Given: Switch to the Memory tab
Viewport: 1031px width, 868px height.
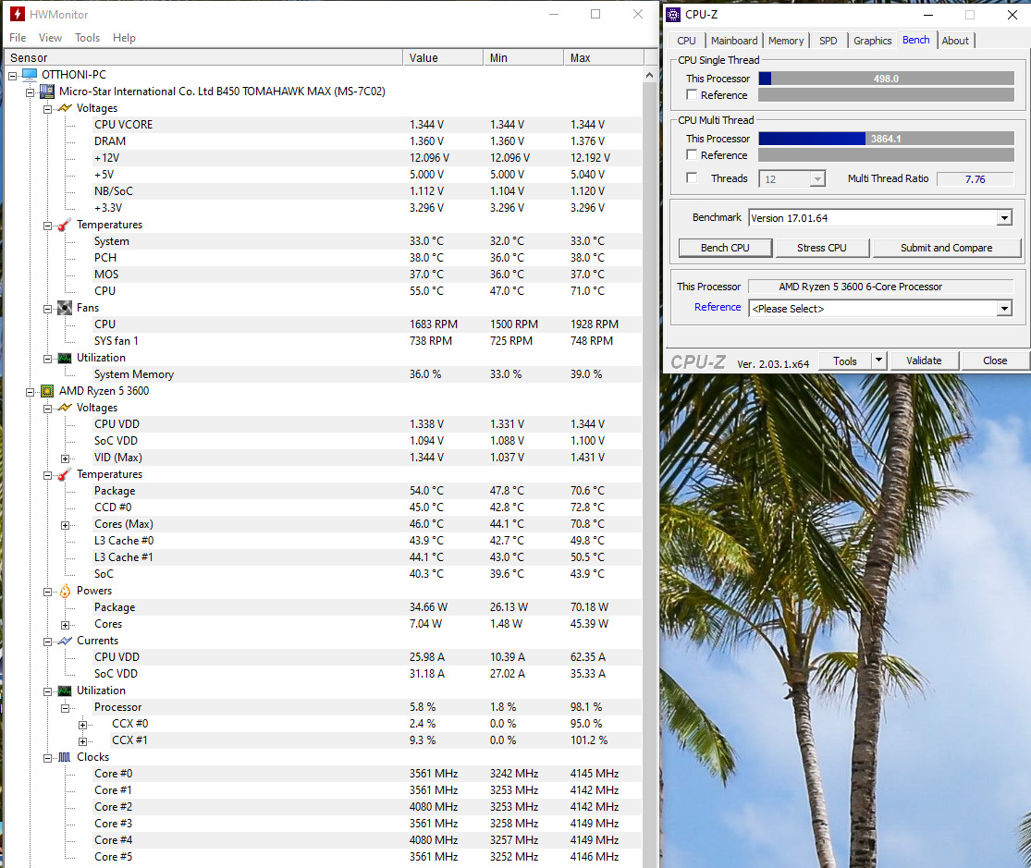Looking at the screenshot, I should [x=786, y=41].
